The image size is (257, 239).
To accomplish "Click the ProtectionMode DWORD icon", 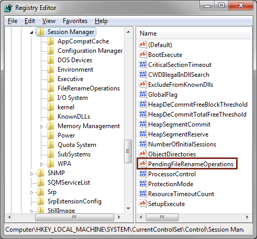I will pos(142,184).
